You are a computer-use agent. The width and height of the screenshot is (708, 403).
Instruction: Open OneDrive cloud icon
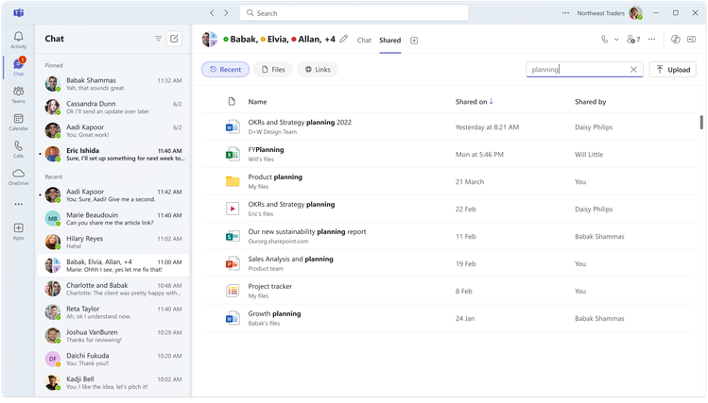point(19,176)
